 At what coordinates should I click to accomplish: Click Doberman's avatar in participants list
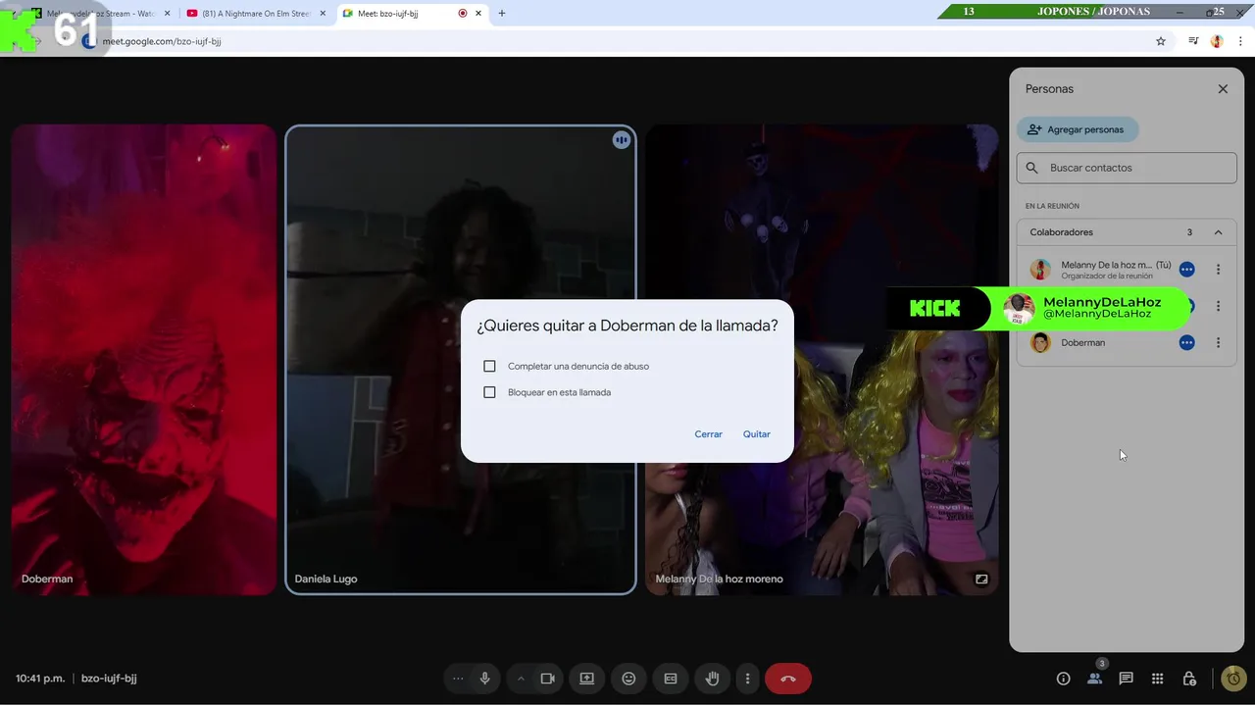(x=1041, y=343)
